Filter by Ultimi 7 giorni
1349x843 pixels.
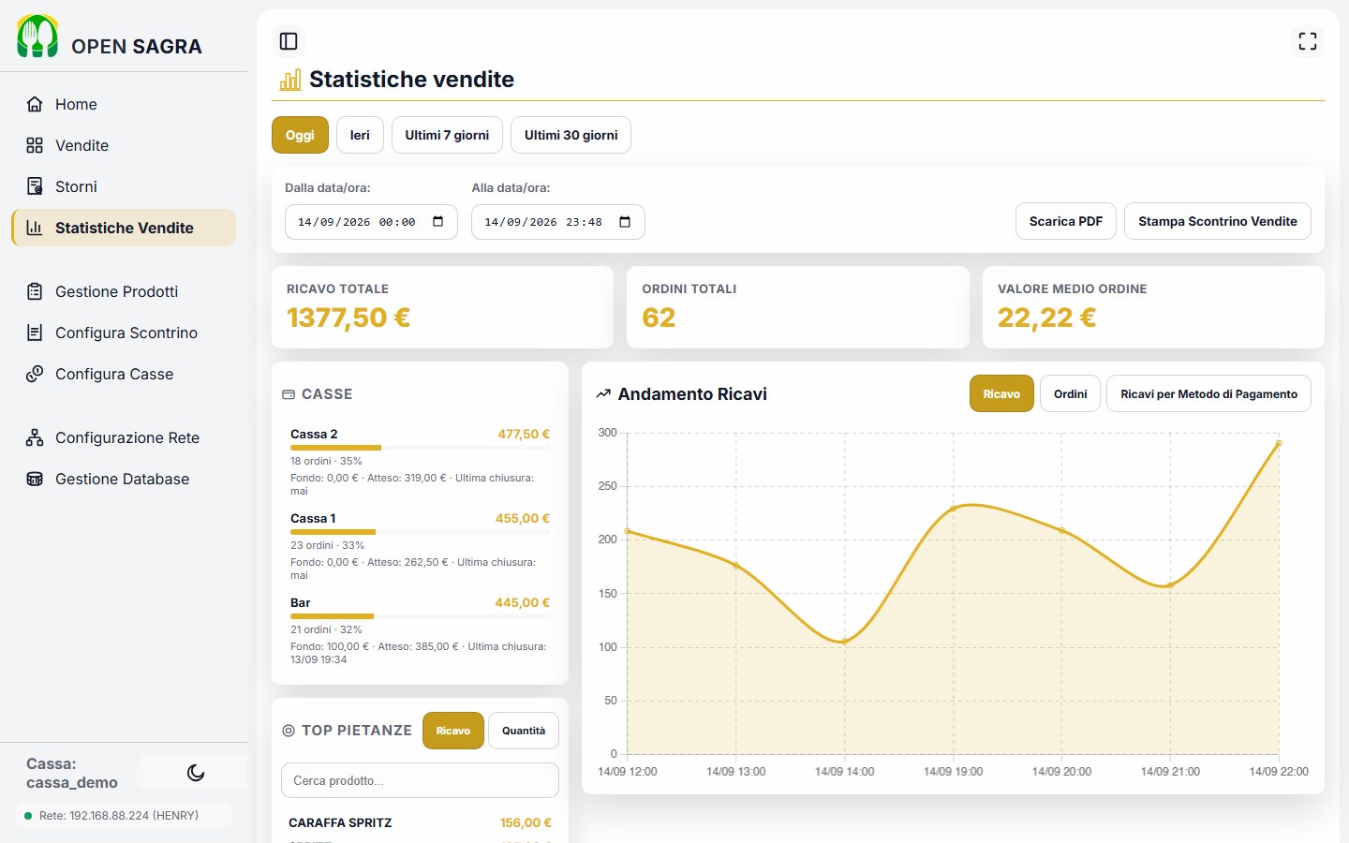(x=447, y=135)
